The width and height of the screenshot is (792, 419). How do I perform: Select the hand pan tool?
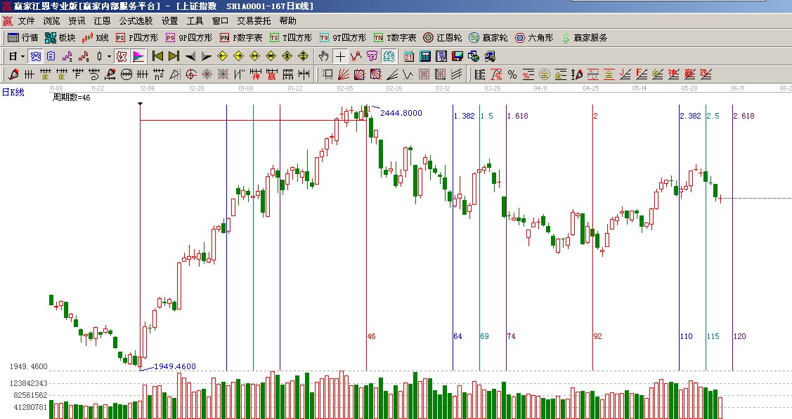323,56
